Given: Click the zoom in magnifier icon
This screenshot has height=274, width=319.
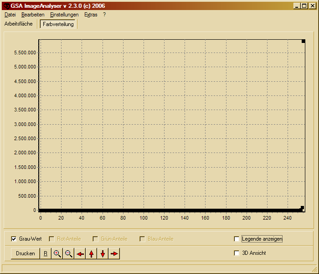Looking at the screenshot, I should pos(57,253).
